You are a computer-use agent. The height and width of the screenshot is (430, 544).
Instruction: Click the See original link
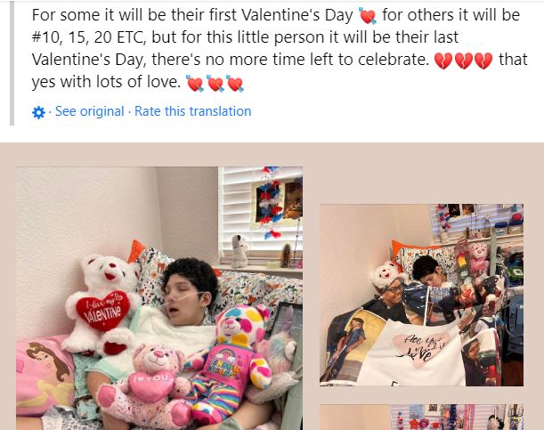point(90,111)
